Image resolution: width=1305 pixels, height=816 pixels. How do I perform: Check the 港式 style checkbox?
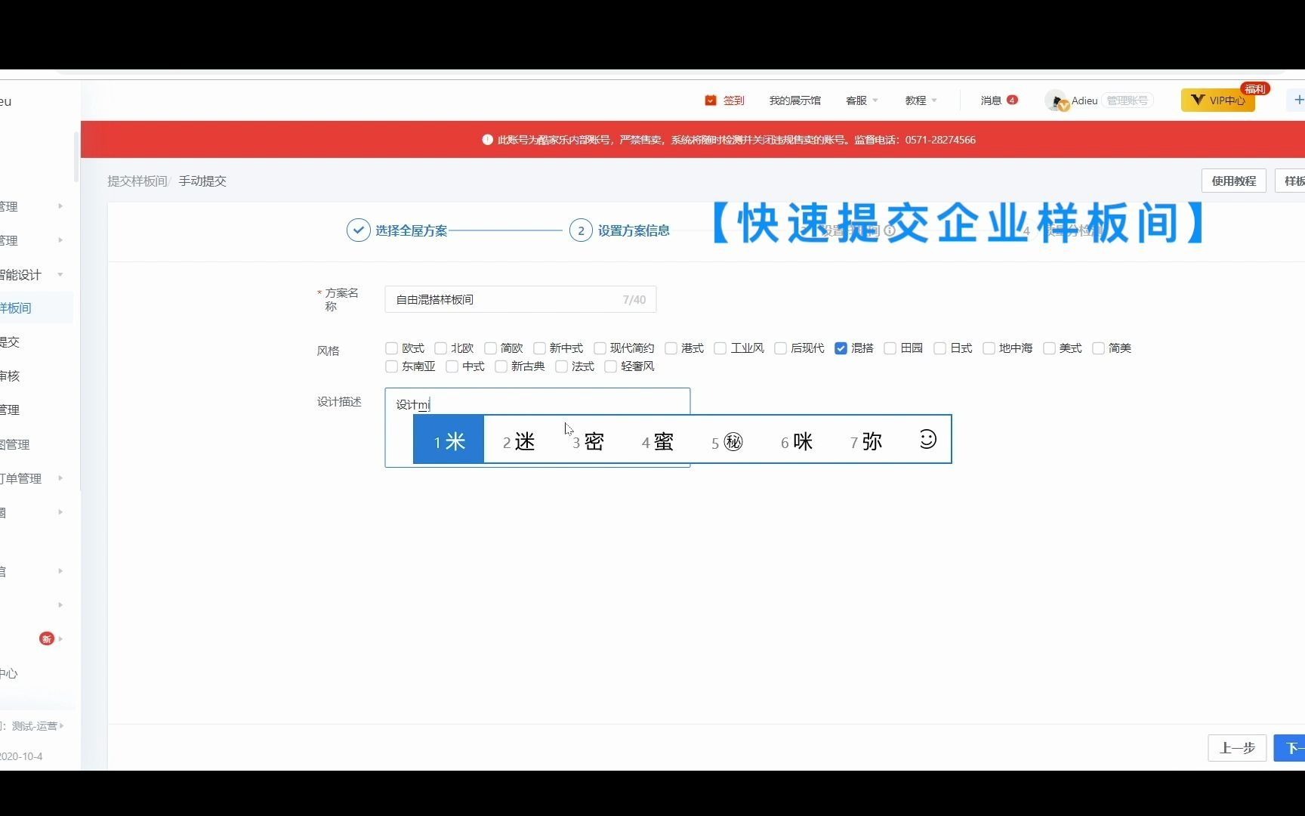[671, 348]
